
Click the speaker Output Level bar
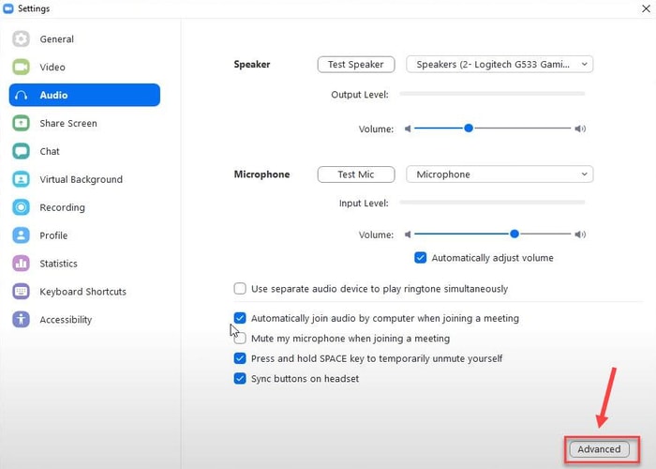pyautogui.click(x=492, y=94)
